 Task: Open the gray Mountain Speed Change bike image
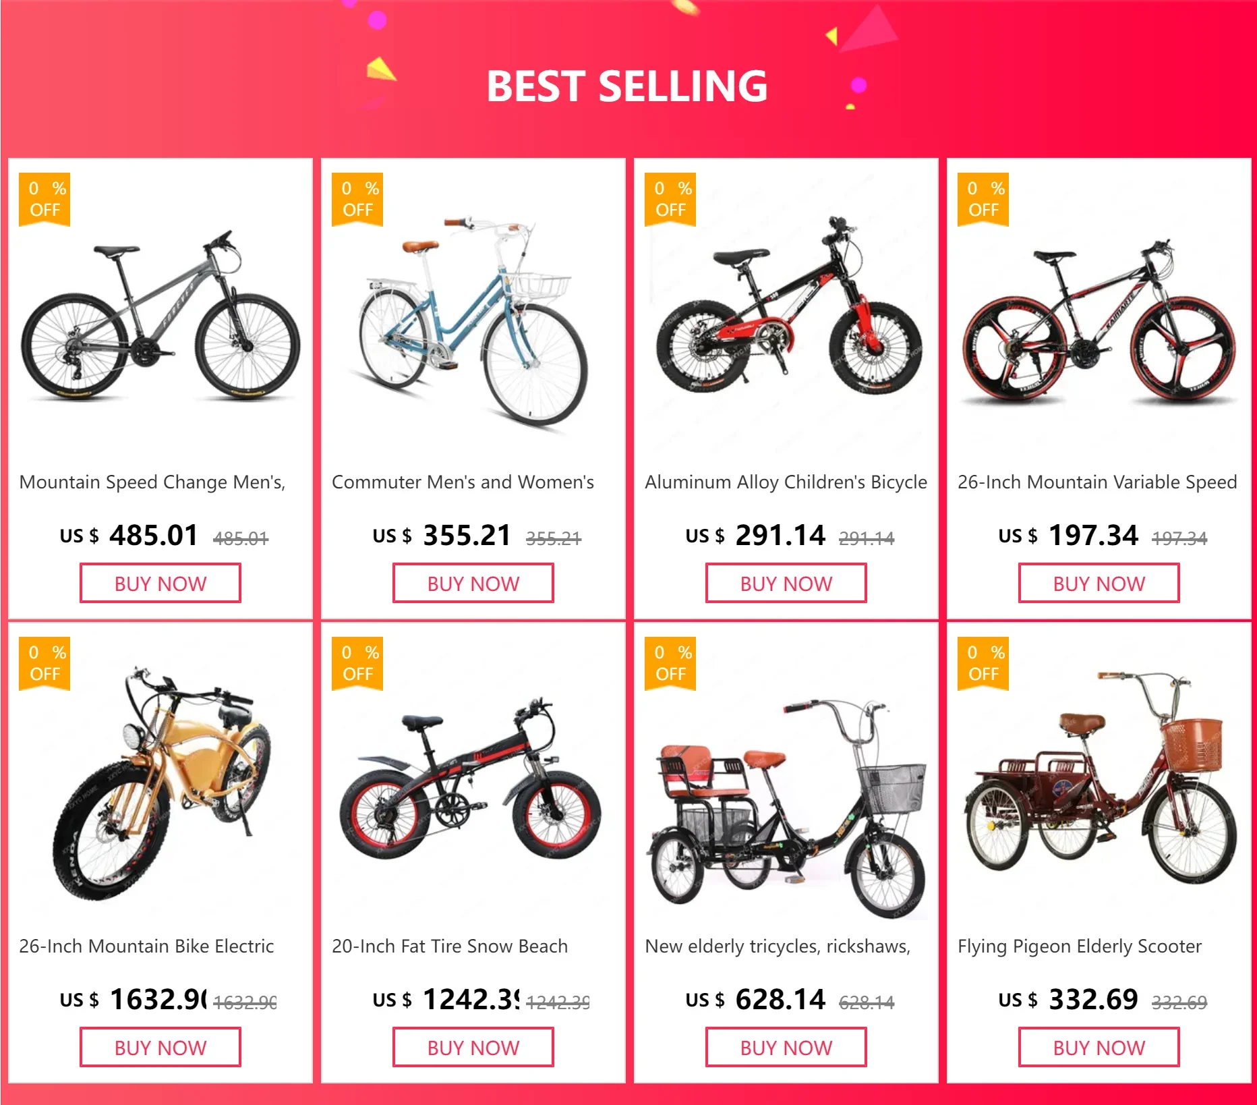[x=160, y=314]
